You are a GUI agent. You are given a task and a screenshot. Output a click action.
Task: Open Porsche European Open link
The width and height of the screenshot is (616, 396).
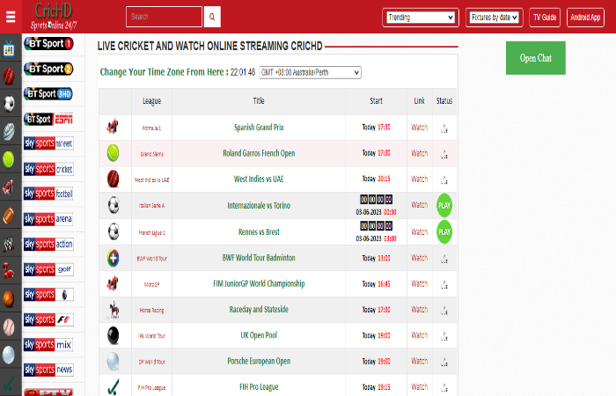coord(259,361)
